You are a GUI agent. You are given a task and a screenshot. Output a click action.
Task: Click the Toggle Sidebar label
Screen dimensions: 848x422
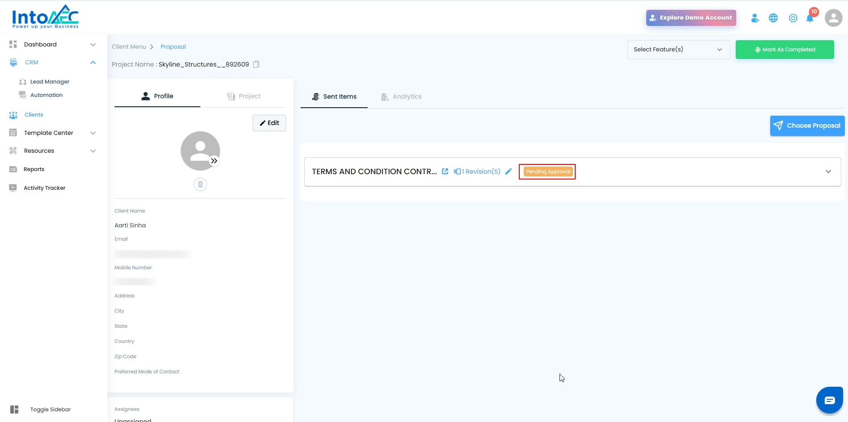(x=51, y=409)
